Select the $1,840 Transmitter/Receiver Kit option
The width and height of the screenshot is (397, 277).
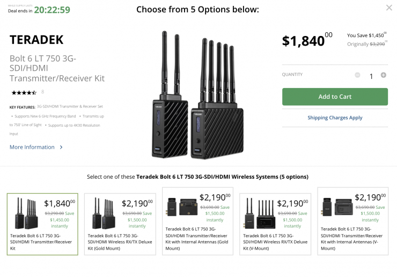click(x=42, y=223)
